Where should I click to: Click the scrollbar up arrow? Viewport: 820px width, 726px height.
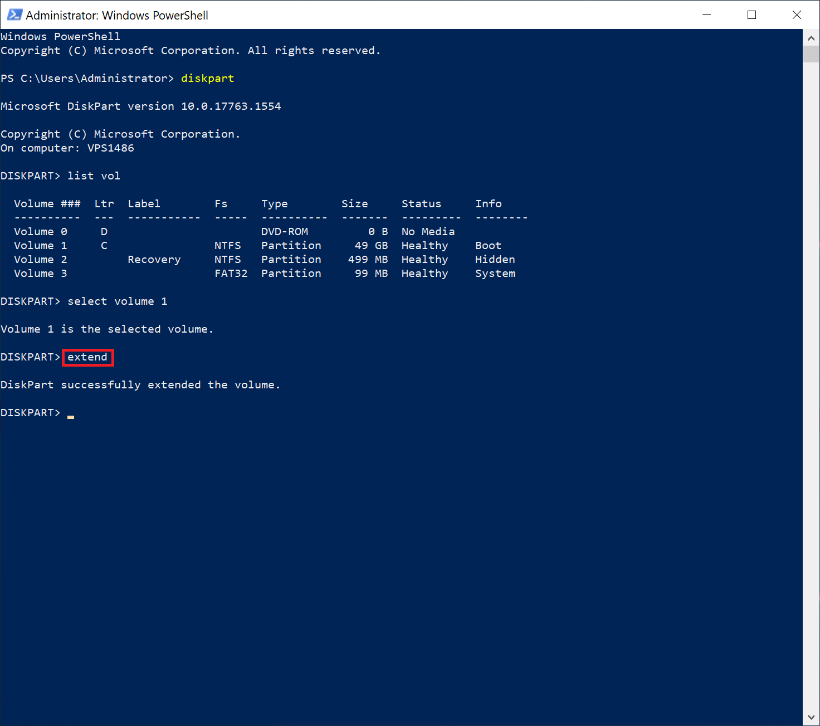pos(811,38)
